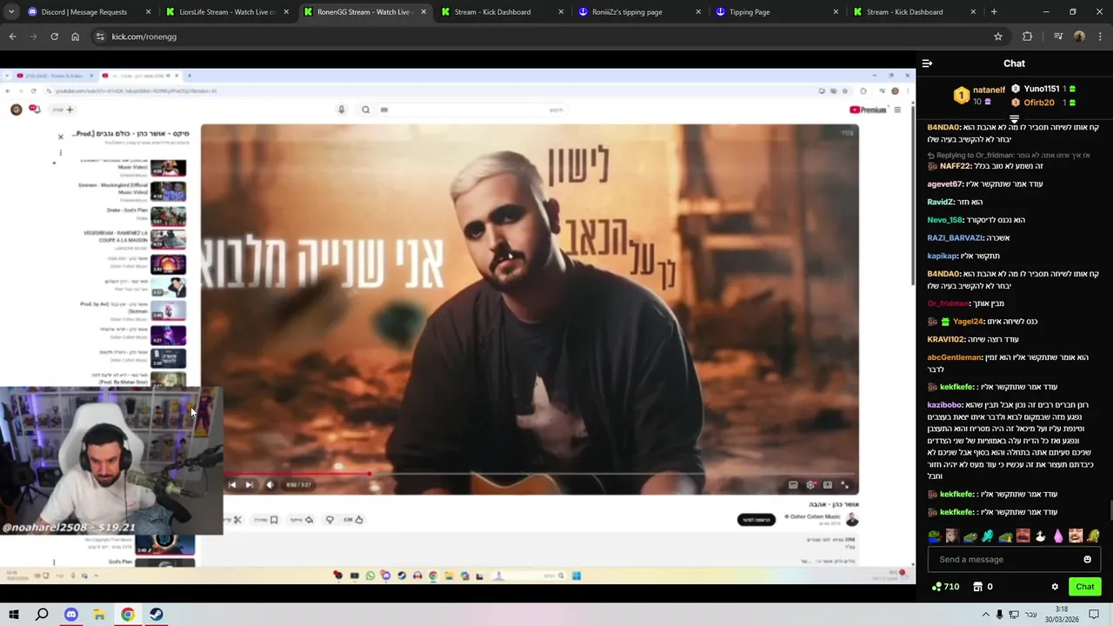Screen dimensions: 1113x626
Task: Click username Or_fridman in chat
Action: tap(947, 303)
